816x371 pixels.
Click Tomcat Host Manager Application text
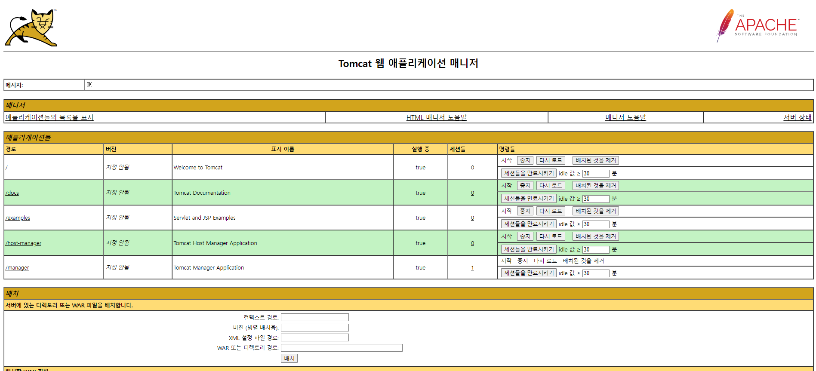click(x=215, y=243)
